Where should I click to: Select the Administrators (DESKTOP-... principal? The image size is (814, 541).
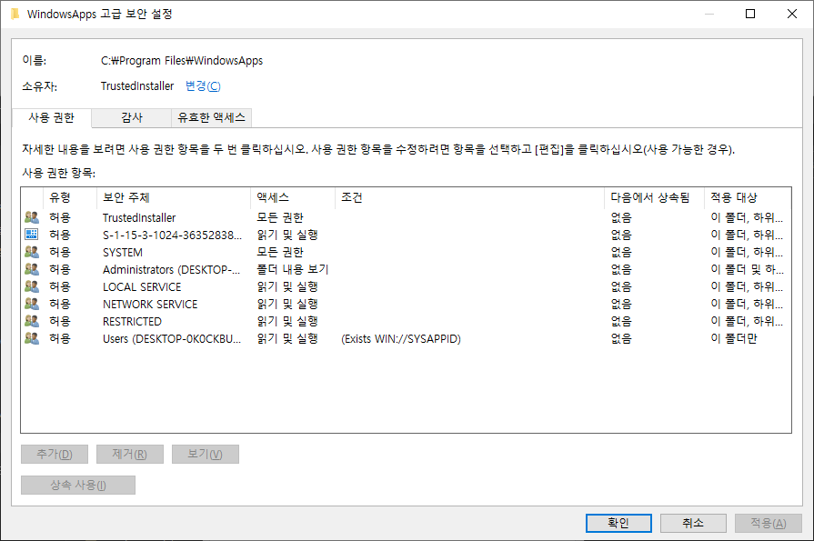click(x=171, y=269)
